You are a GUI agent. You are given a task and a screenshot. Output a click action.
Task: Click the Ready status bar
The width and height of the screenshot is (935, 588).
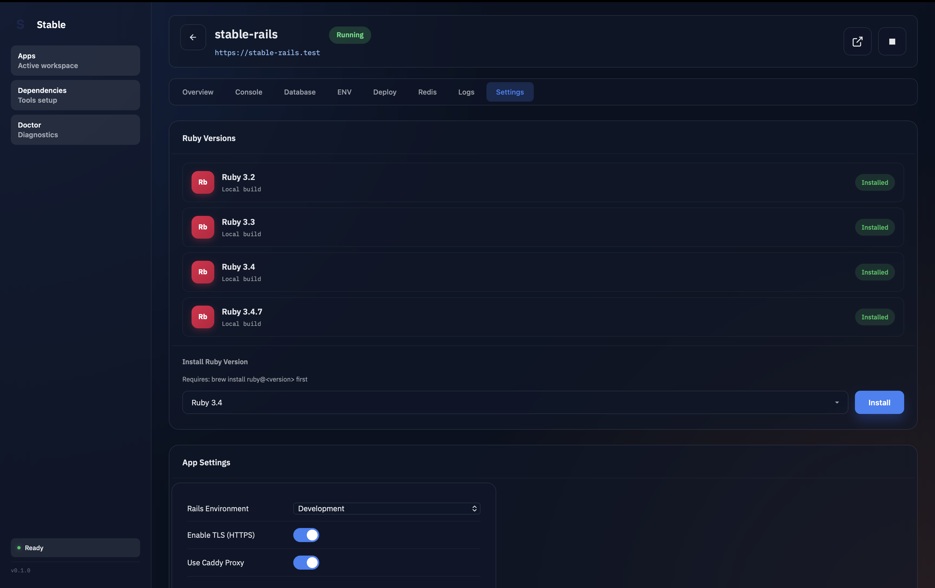coord(75,548)
